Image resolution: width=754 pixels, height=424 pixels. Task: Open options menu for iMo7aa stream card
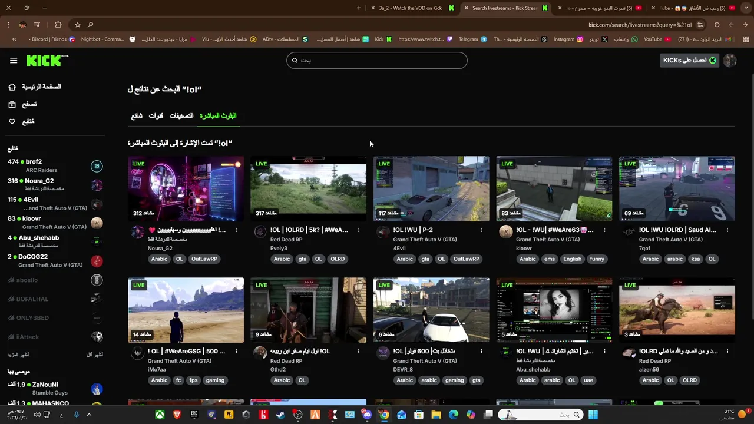pos(236,351)
